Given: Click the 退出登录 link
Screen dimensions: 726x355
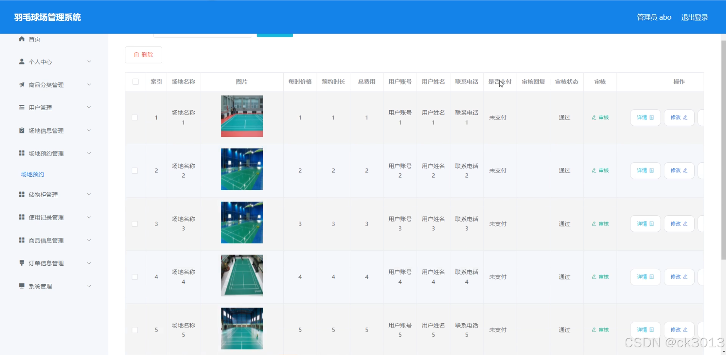Looking at the screenshot, I should click(695, 17).
